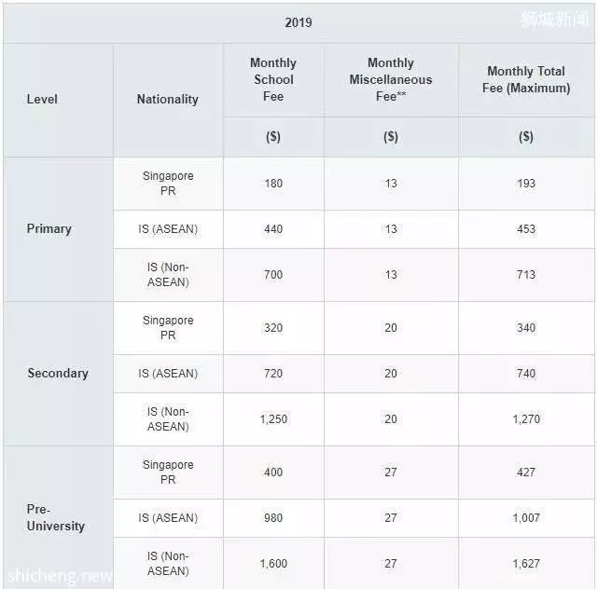The height and width of the screenshot is (589, 598).
Task: Click the Monthly Miscellaneous Fee header
Action: point(391,79)
